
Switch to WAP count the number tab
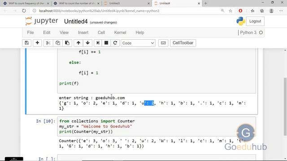77,3
